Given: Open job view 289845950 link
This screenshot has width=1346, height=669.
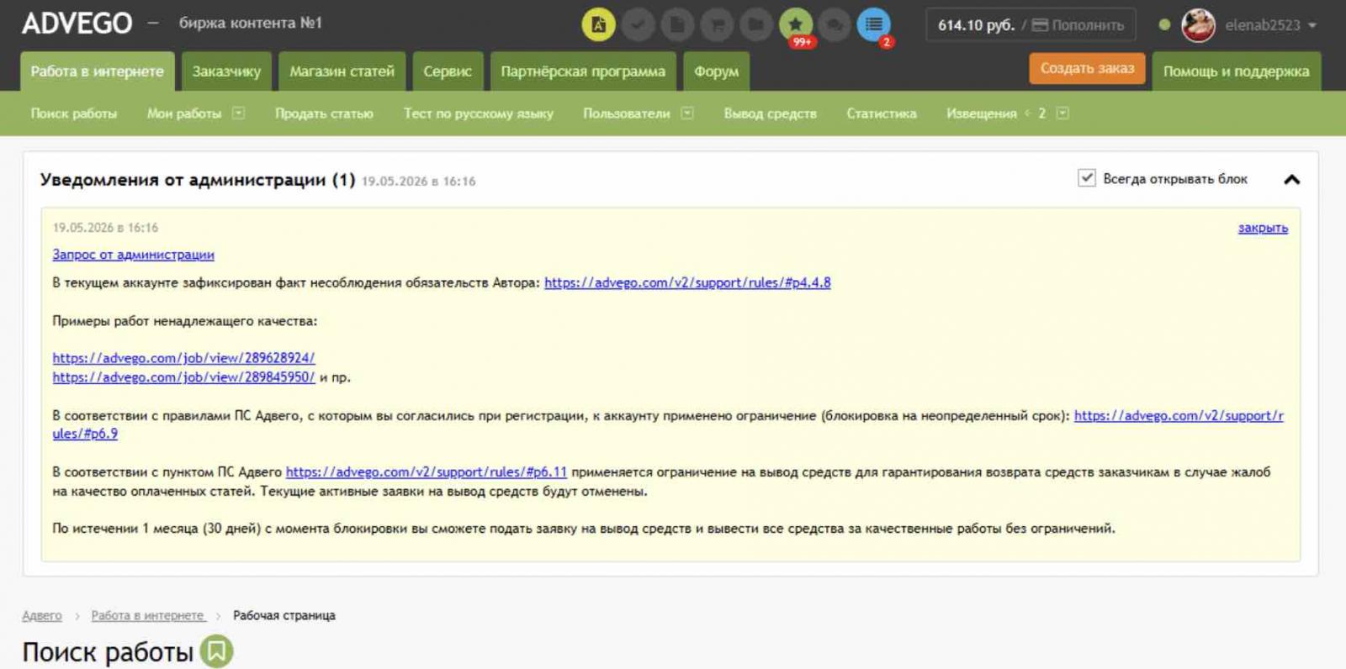Looking at the screenshot, I should coord(183,377).
